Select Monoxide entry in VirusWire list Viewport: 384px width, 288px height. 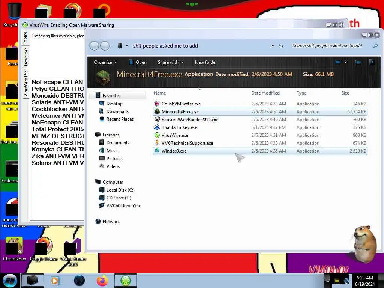[x=57, y=96]
